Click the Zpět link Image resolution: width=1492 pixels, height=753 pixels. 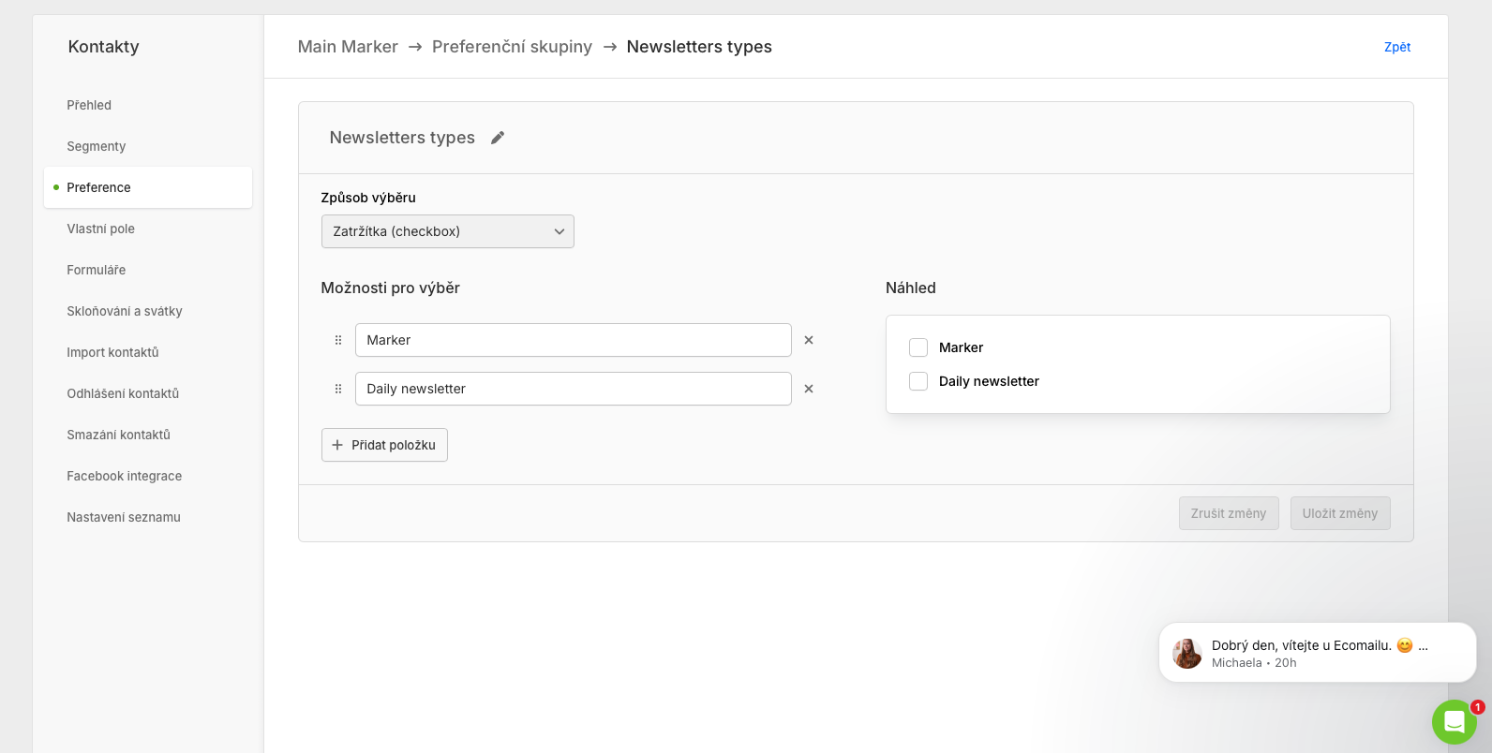[1396, 47]
